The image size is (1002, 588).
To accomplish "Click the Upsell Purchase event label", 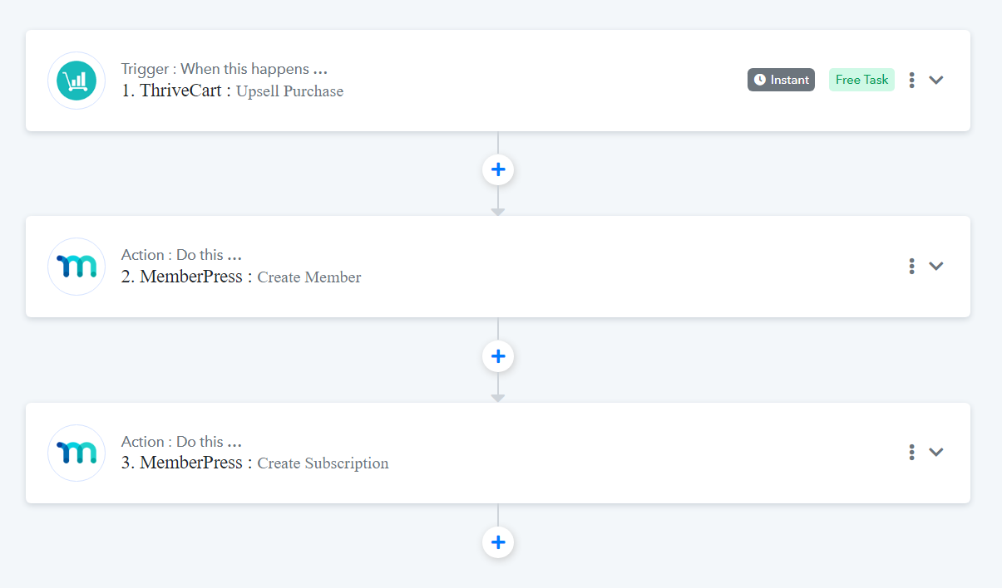I will [289, 91].
